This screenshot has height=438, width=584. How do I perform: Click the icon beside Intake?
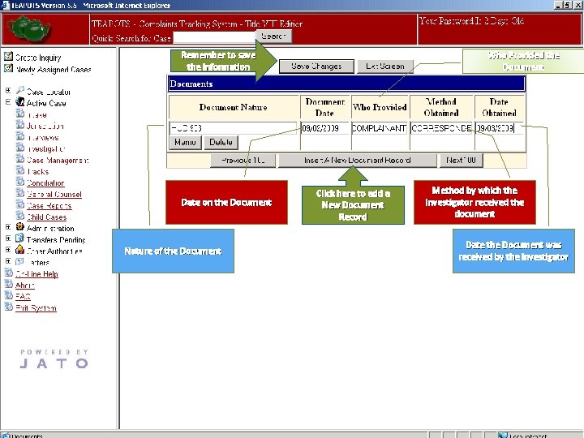click(x=20, y=114)
